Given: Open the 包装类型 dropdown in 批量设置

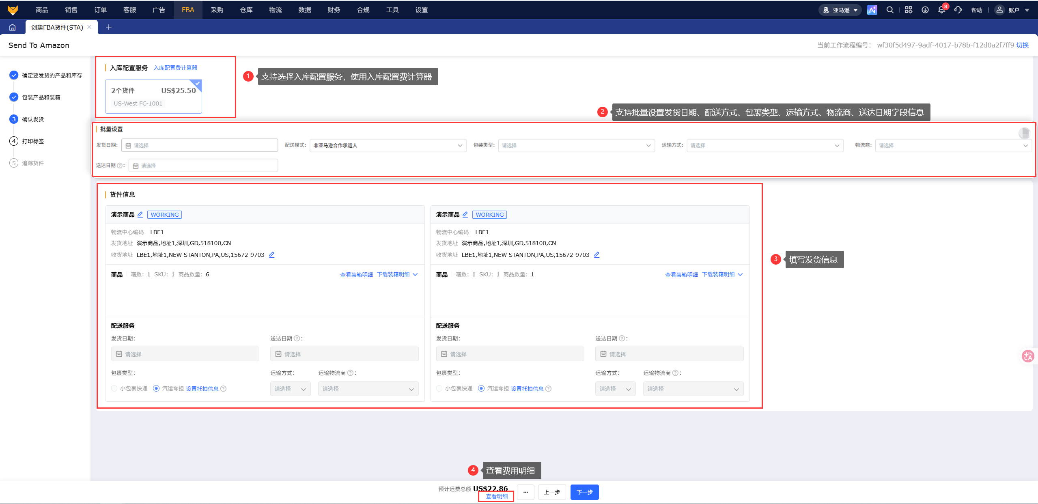Looking at the screenshot, I should coord(576,145).
